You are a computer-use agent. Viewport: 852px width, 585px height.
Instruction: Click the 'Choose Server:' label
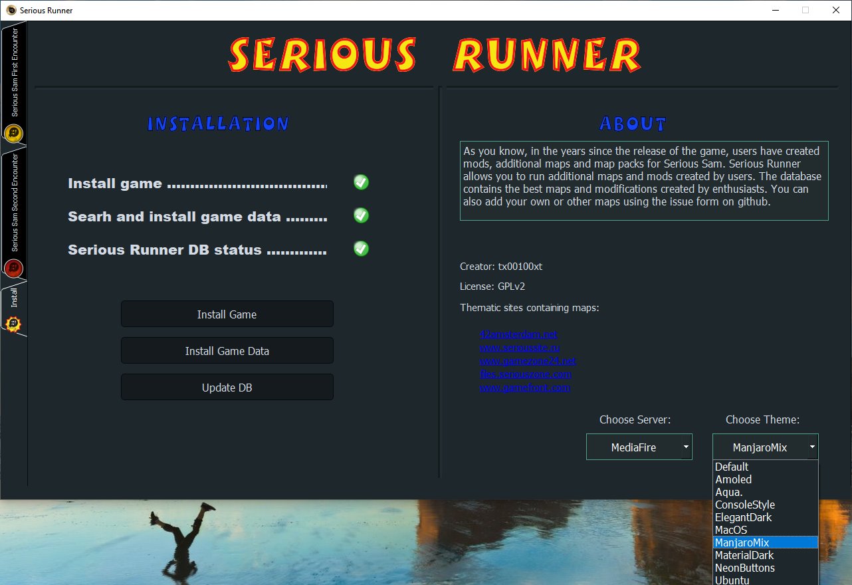[x=635, y=419]
